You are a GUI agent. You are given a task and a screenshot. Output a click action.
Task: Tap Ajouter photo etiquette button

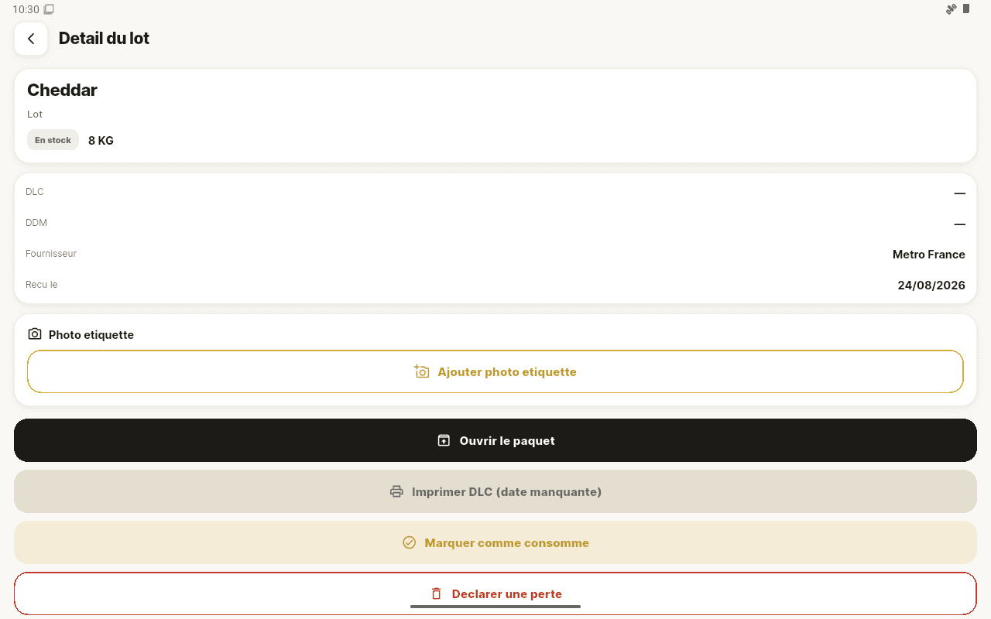pos(495,371)
